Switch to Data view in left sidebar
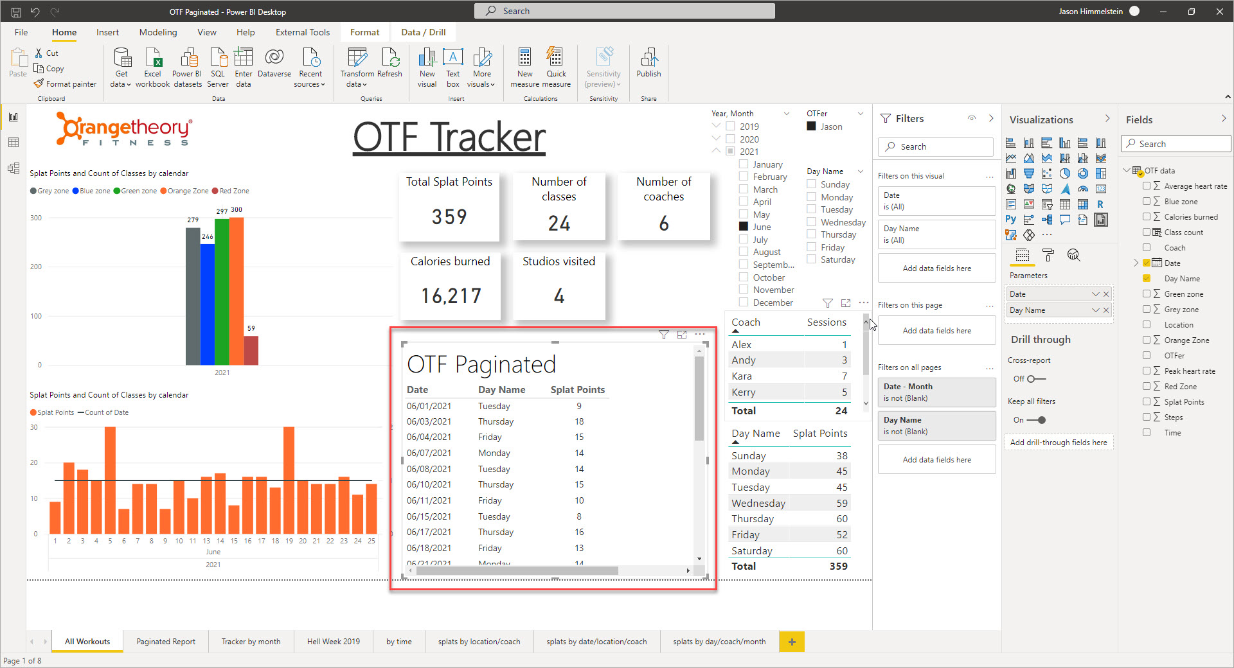The height and width of the screenshot is (668, 1234). pos(13,143)
